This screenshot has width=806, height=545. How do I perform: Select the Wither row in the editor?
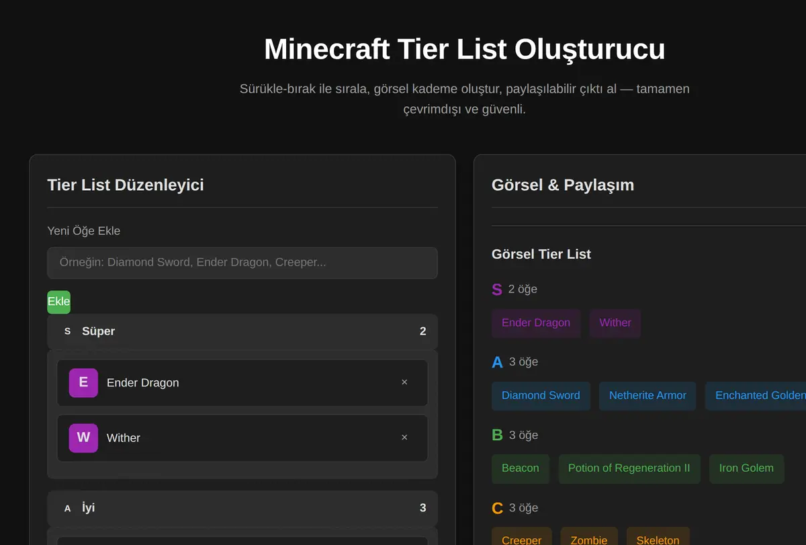point(242,438)
